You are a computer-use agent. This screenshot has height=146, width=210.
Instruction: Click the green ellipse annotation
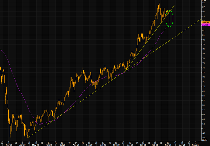pyautogui.click(x=169, y=19)
